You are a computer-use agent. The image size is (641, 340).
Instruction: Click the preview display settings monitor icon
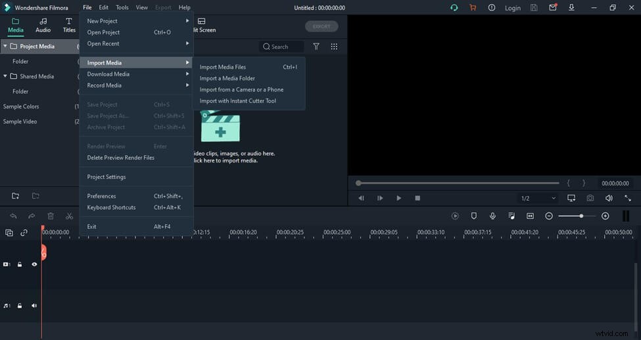tap(571, 198)
